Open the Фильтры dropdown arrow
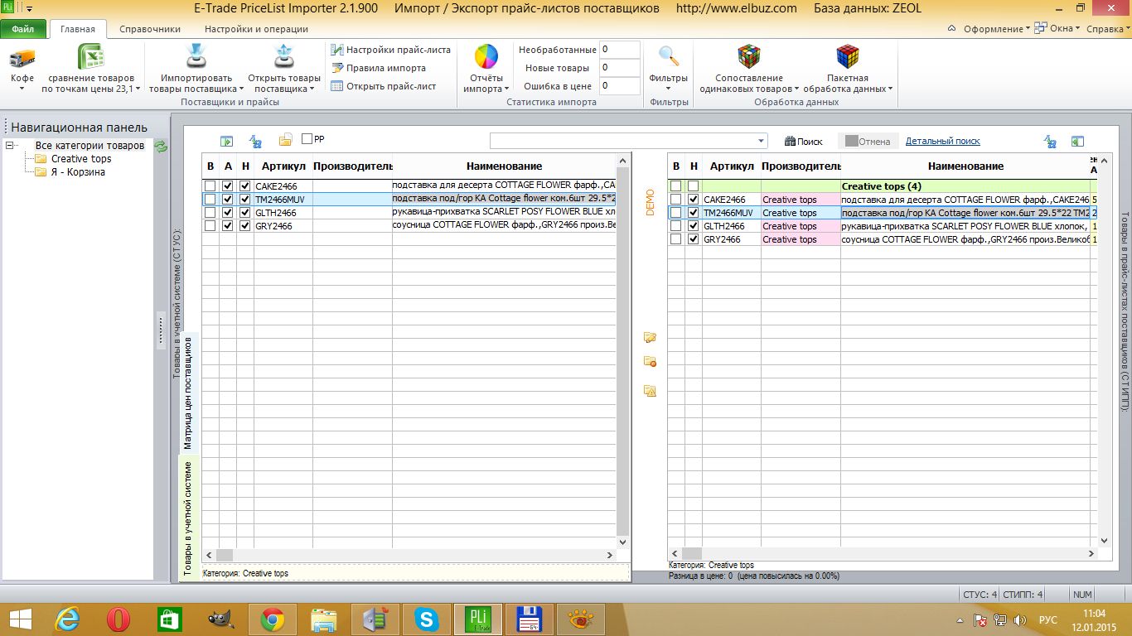1132x636 pixels. [x=668, y=88]
